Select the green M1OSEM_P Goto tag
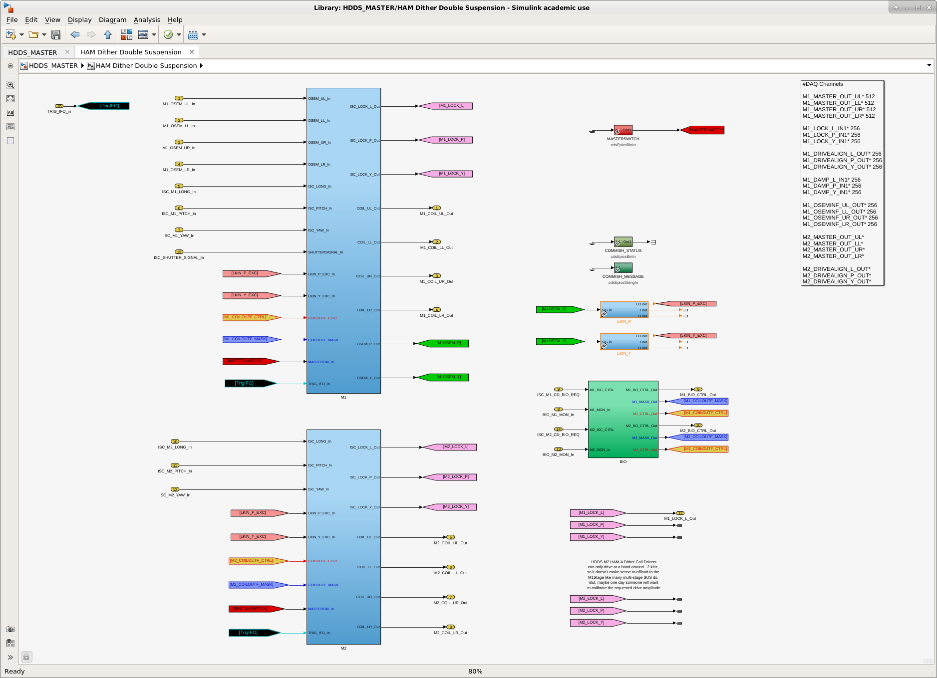The image size is (937, 678). coord(443,343)
